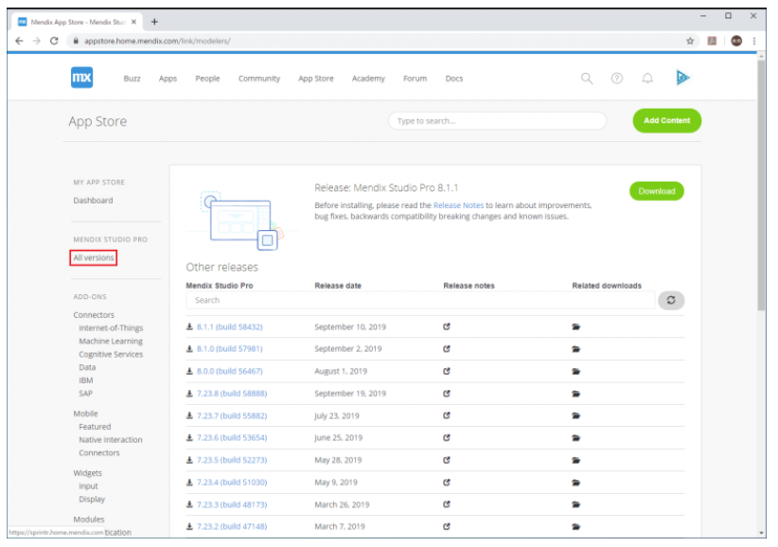The height and width of the screenshot is (547, 778).
Task: Open the Release Notes link
Action: (458, 205)
